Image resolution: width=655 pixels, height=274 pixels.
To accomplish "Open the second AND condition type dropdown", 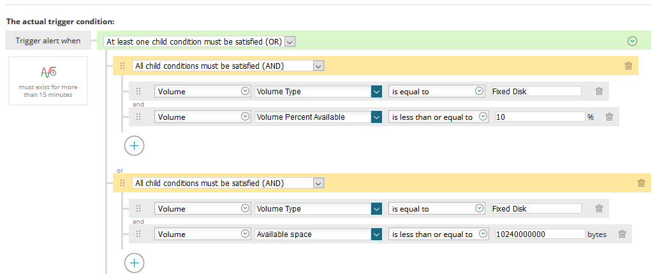I will 319,183.
